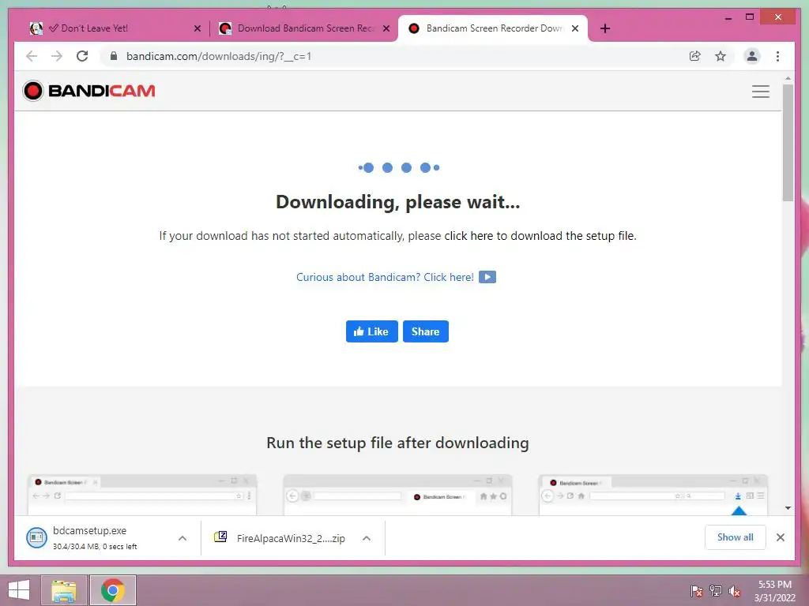The height and width of the screenshot is (606, 809).
Task: Open network status tray icon
Action: (x=715, y=591)
